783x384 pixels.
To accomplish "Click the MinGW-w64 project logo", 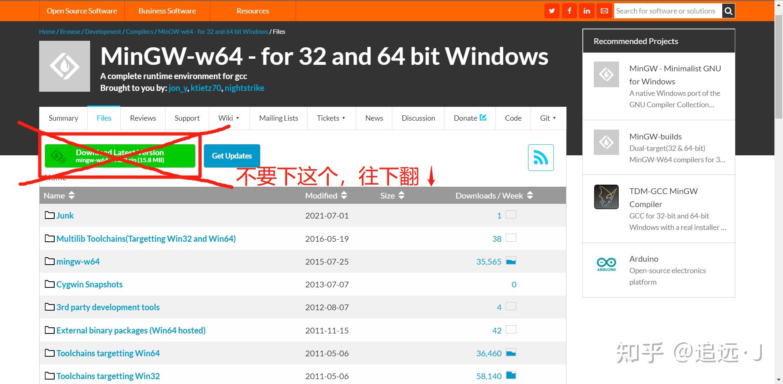I will click(x=64, y=66).
